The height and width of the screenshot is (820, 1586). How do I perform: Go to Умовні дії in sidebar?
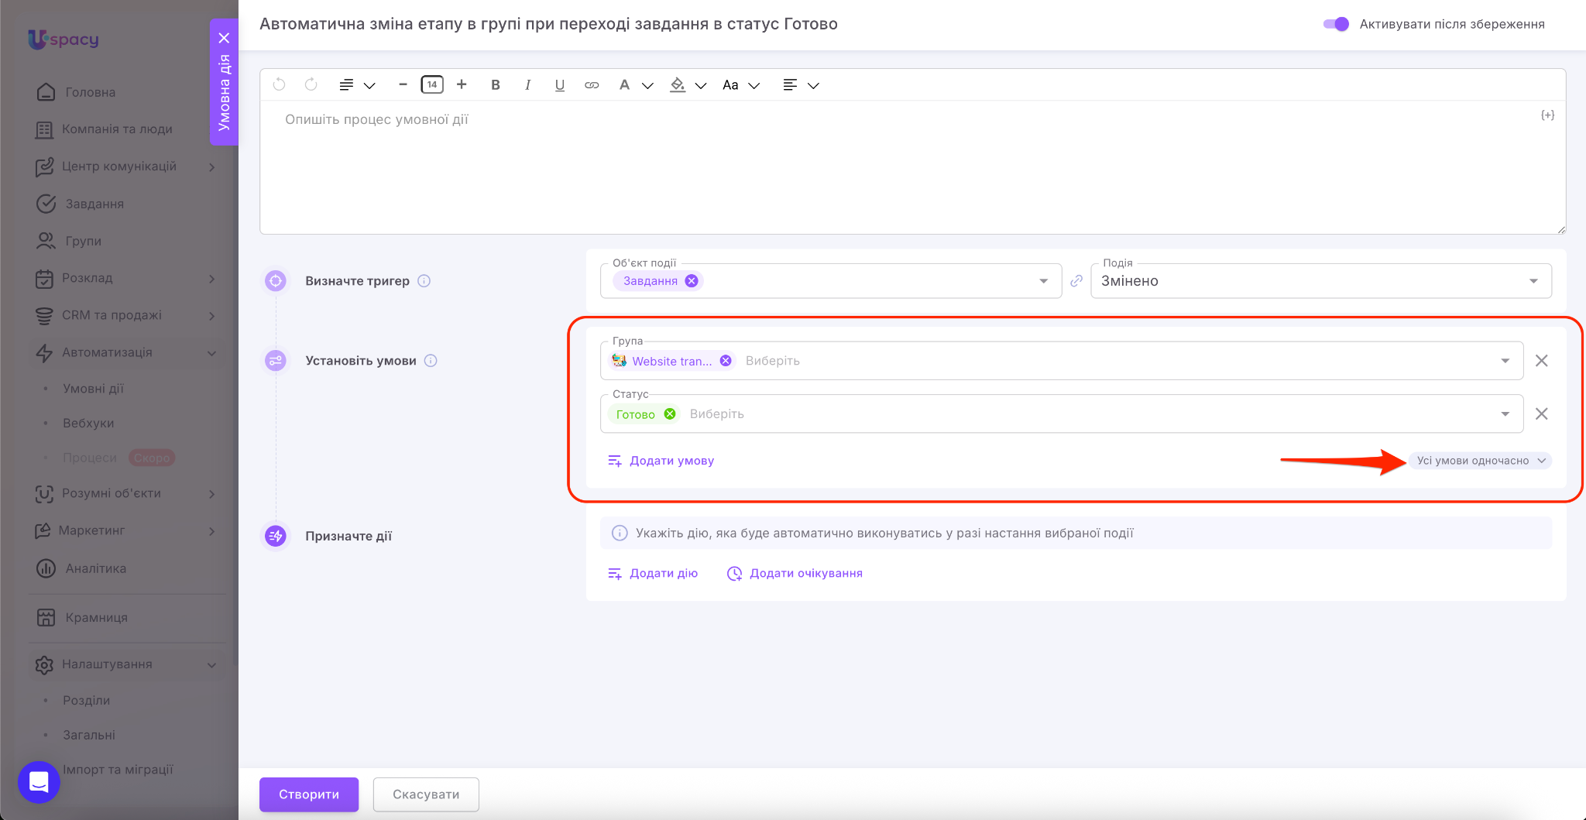click(x=93, y=389)
